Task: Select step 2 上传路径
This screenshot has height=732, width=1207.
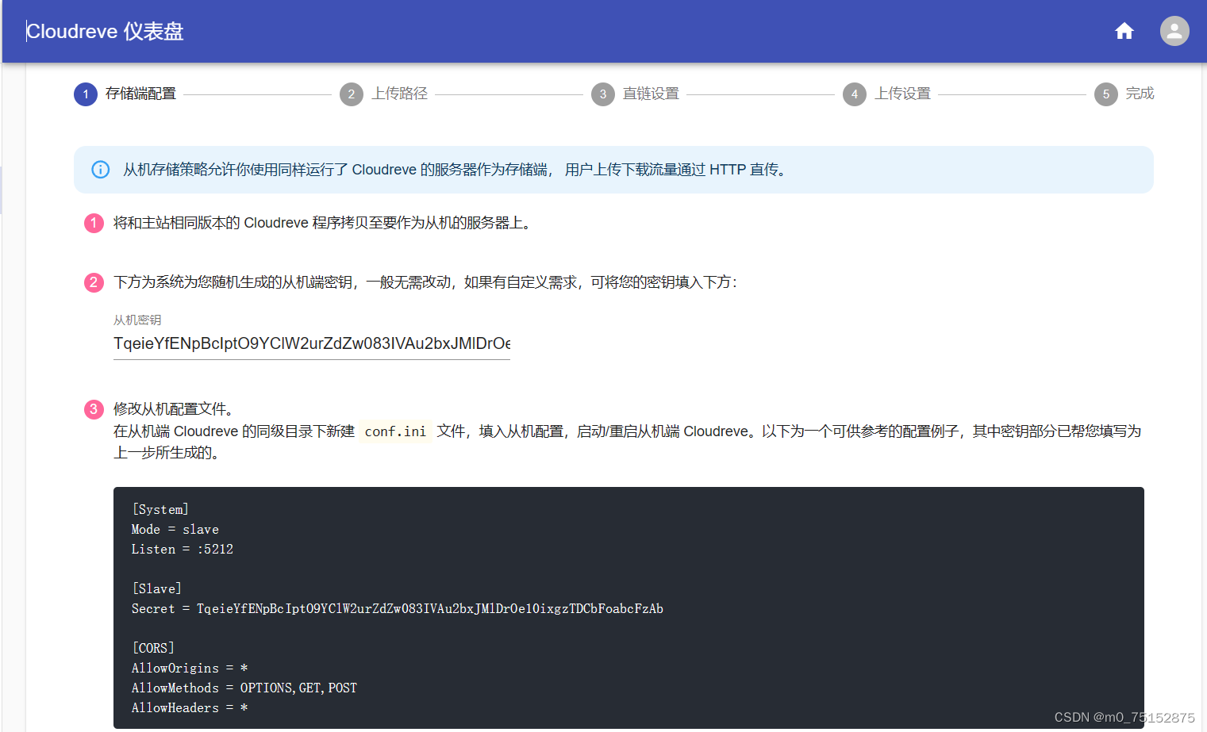Action: tap(384, 94)
